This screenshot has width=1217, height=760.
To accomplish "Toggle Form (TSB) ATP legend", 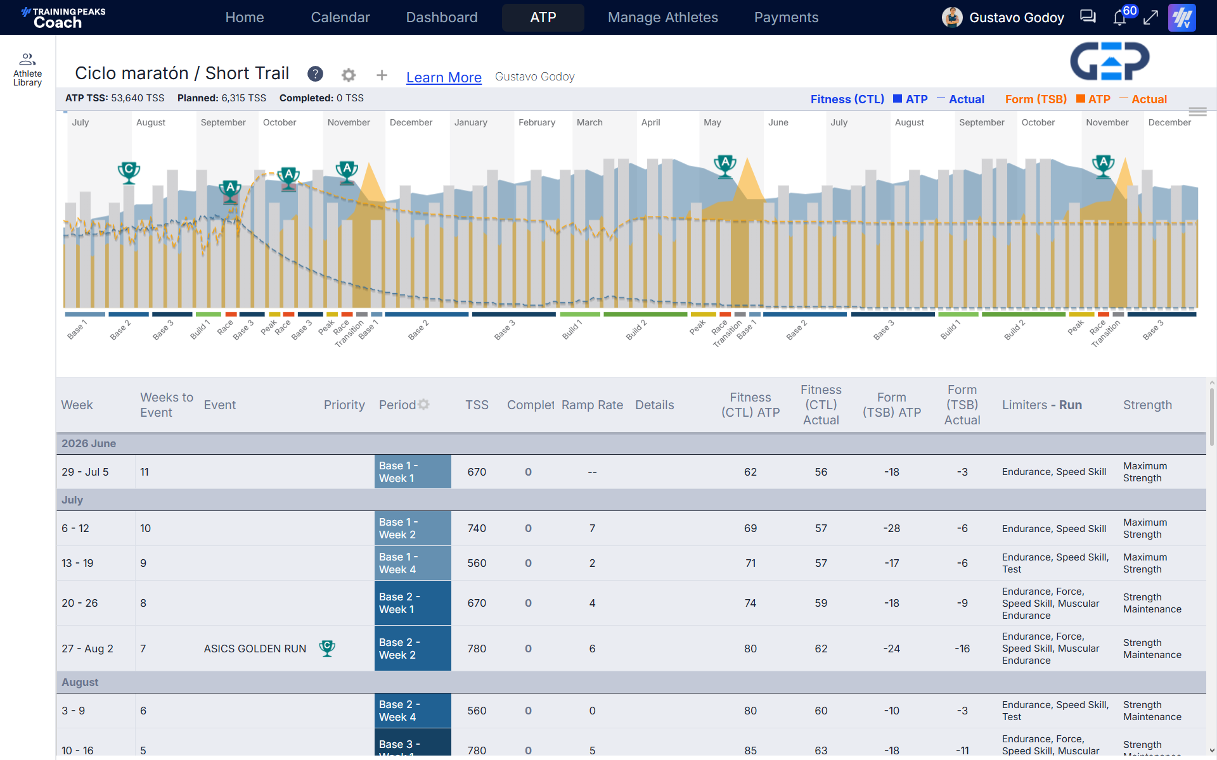I will 1093,99.
